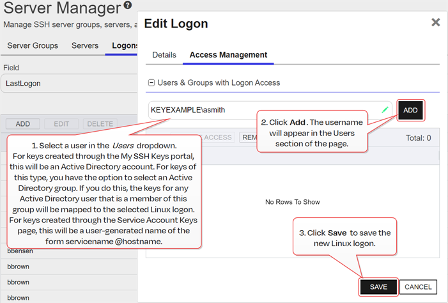Viewport: 448px width, 303px height.
Task: Click the Logons tab behind the dialog
Action: point(124,45)
